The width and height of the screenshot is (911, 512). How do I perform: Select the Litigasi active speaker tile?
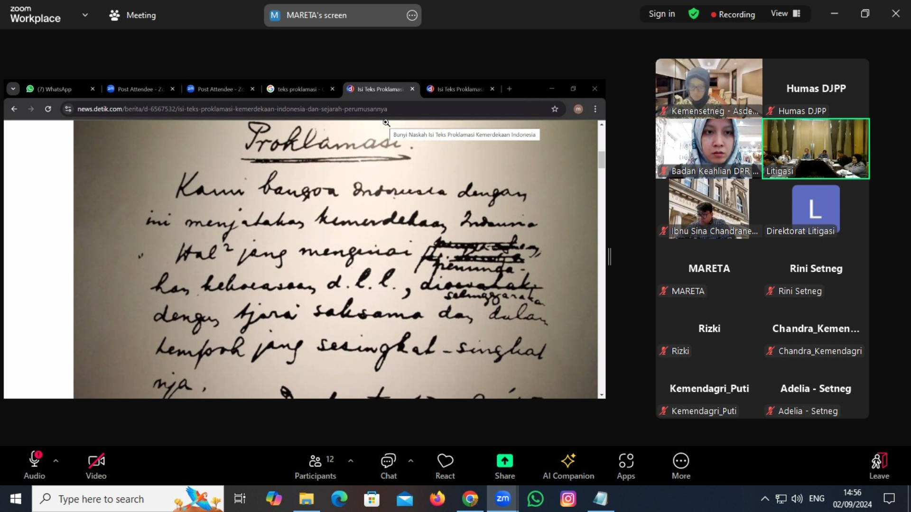[816, 148]
